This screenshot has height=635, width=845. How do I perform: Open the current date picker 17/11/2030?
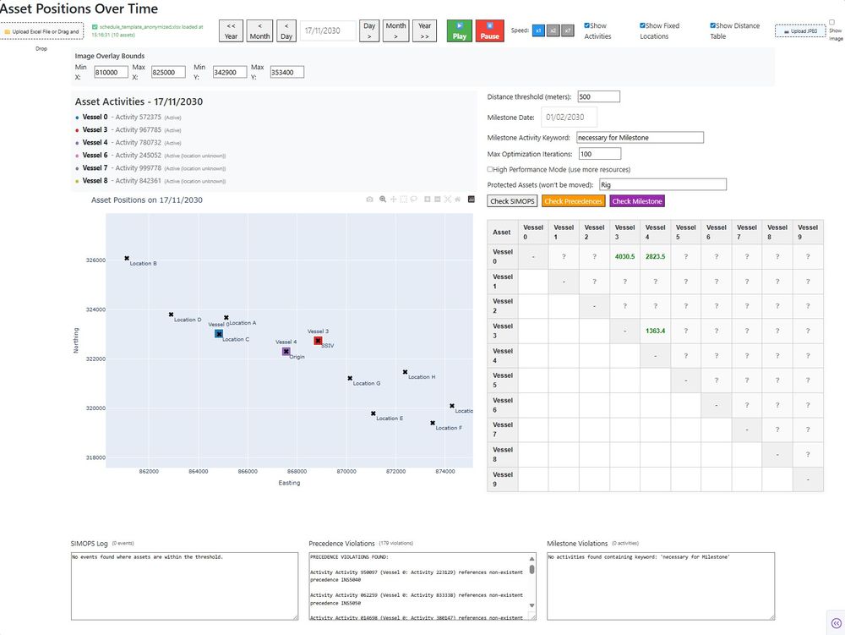coord(328,30)
